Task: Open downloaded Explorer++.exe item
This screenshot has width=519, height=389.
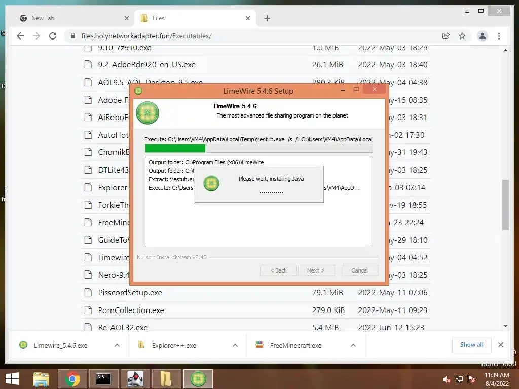Action: tap(173, 345)
